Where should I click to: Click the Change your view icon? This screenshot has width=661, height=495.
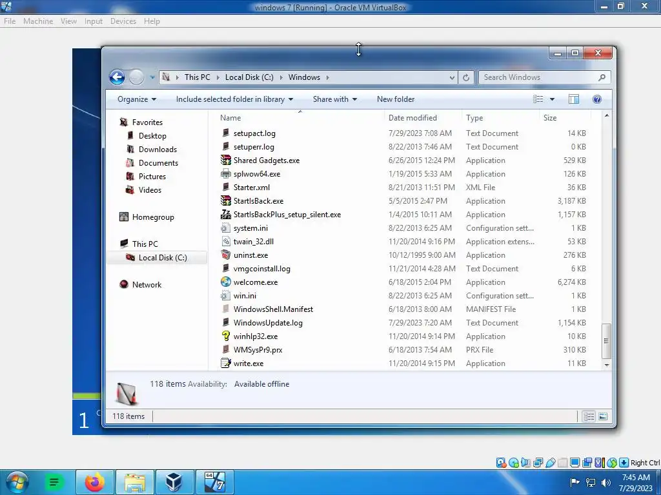[538, 99]
